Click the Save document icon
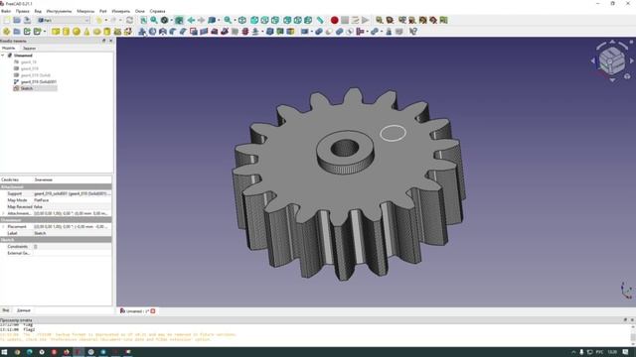 [27, 20]
